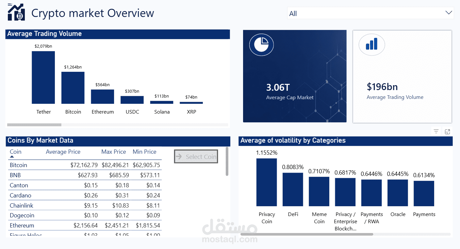This screenshot has width=460, height=249.
Task: Click the $627.93 BNB average price
Action: (x=88, y=175)
